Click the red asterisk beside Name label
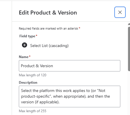This screenshot has width=130, height=115. (30, 56)
